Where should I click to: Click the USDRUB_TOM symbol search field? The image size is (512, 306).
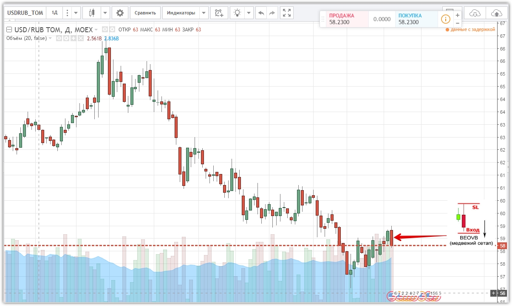click(x=25, y=13)
